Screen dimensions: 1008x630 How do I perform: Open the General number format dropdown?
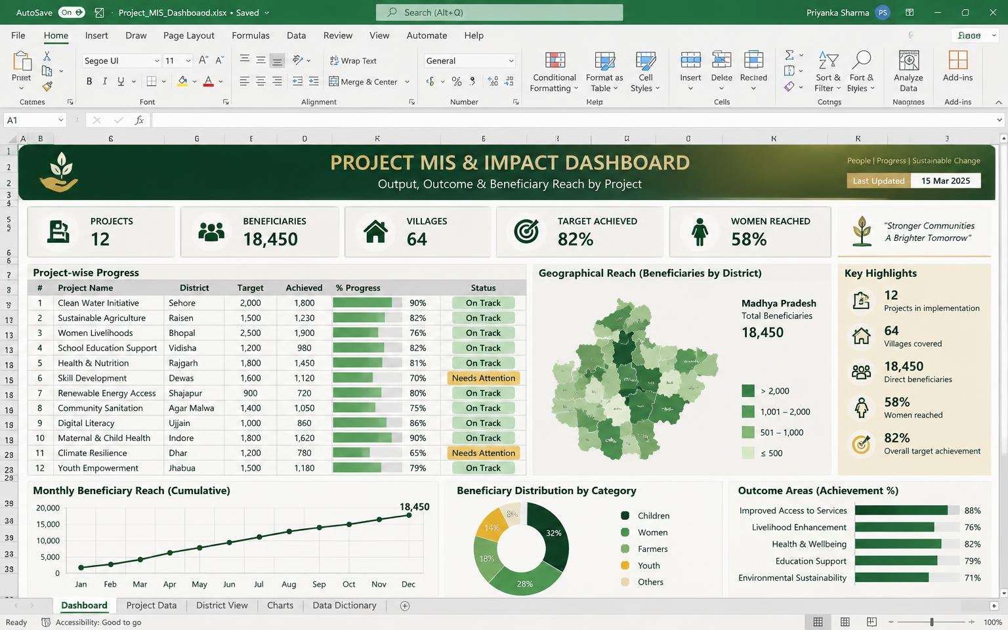click(511, 60)
